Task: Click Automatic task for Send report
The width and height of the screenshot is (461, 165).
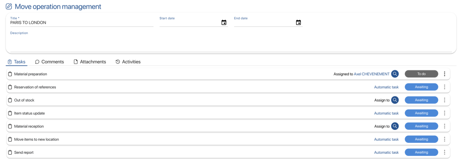Action: (386, 152)
